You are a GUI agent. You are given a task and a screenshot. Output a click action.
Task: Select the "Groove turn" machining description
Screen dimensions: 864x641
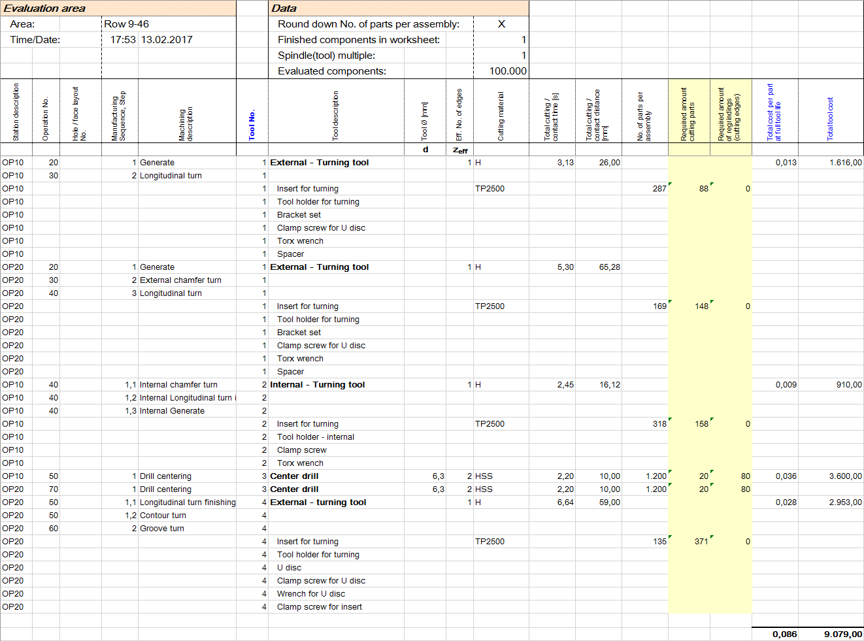[162, 529]
